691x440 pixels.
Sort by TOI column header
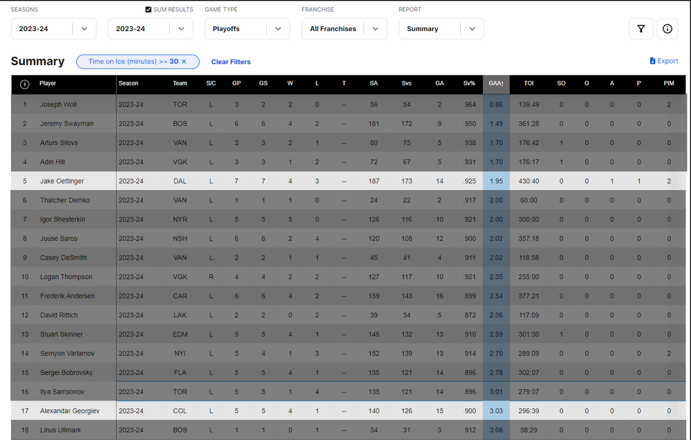click(x=528, y=84)
